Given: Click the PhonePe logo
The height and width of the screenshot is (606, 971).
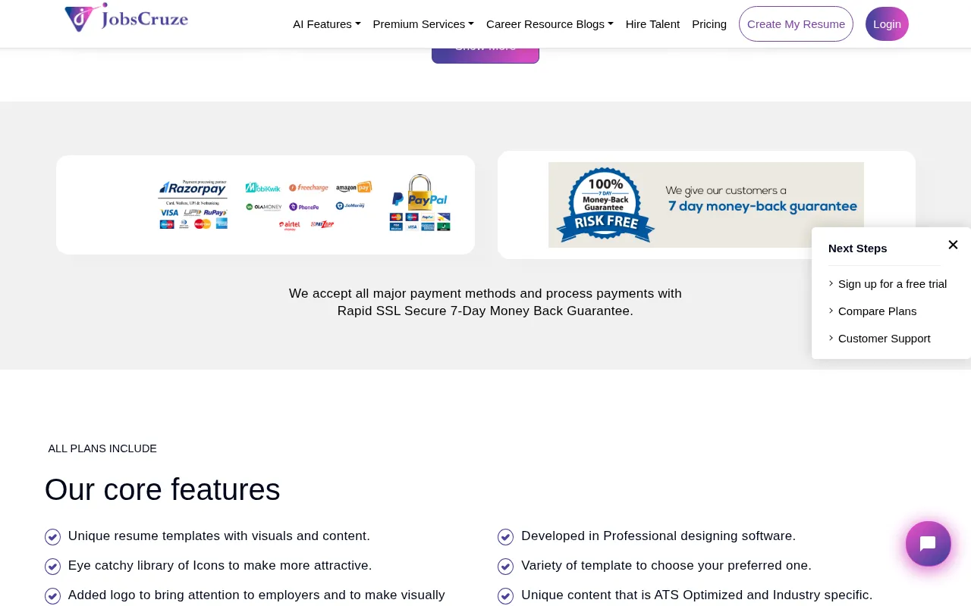Looking at the screenshot, I should pyautogui.click(x=304, y=207).
